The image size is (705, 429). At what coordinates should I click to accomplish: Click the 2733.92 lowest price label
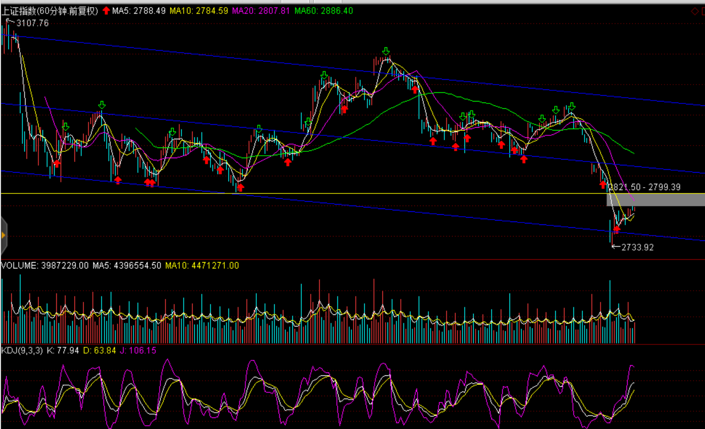click(637, 247)
